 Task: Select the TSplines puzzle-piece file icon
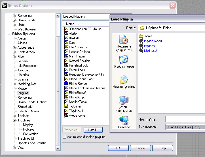point(141,46)
